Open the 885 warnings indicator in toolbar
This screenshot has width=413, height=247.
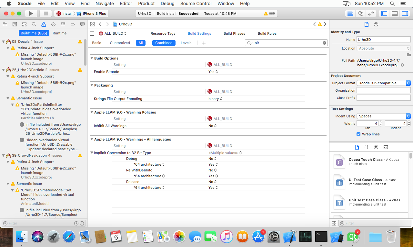[x=269, y=14]
